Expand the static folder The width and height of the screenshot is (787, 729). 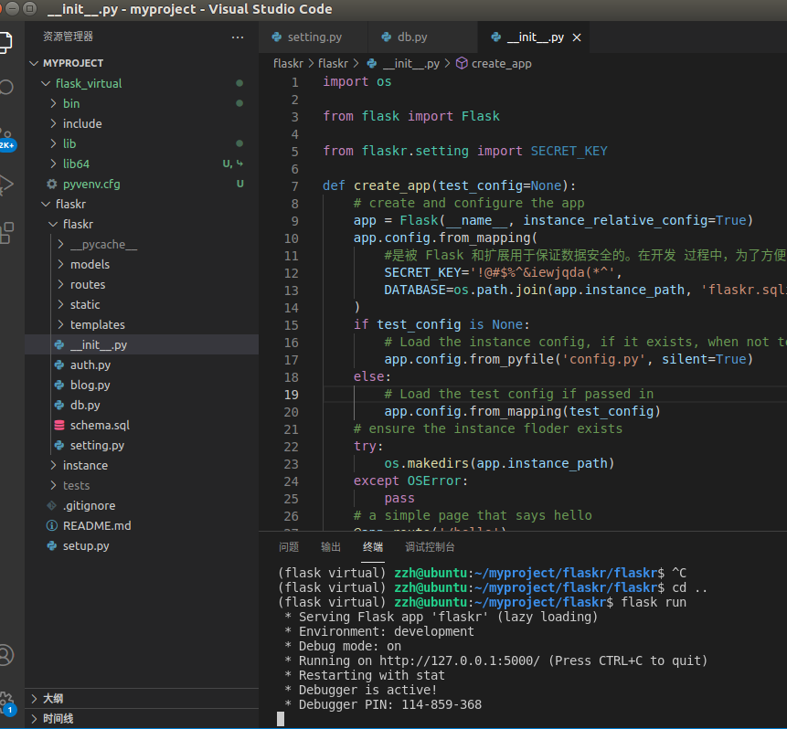[60, 304]
